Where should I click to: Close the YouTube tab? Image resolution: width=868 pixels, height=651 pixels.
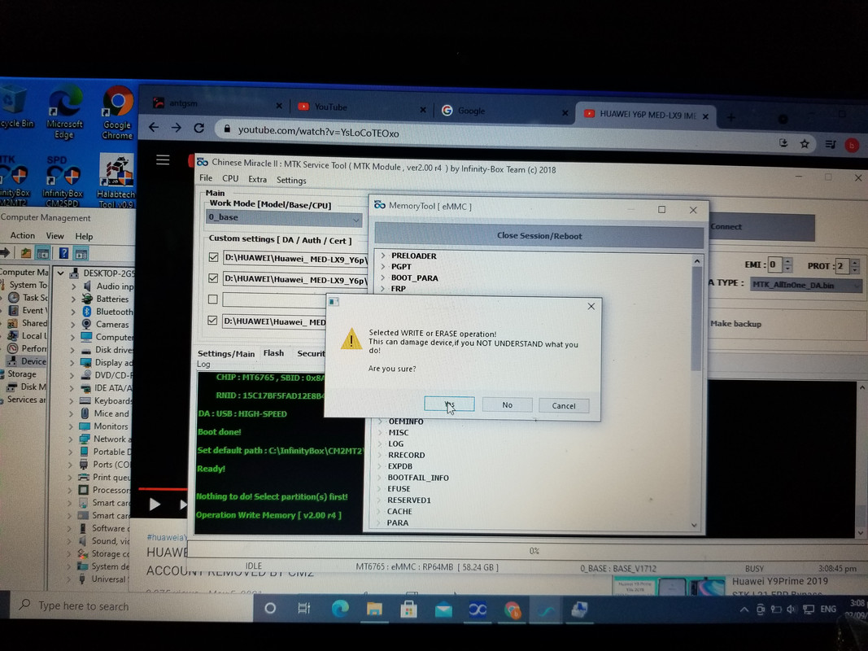422,110
